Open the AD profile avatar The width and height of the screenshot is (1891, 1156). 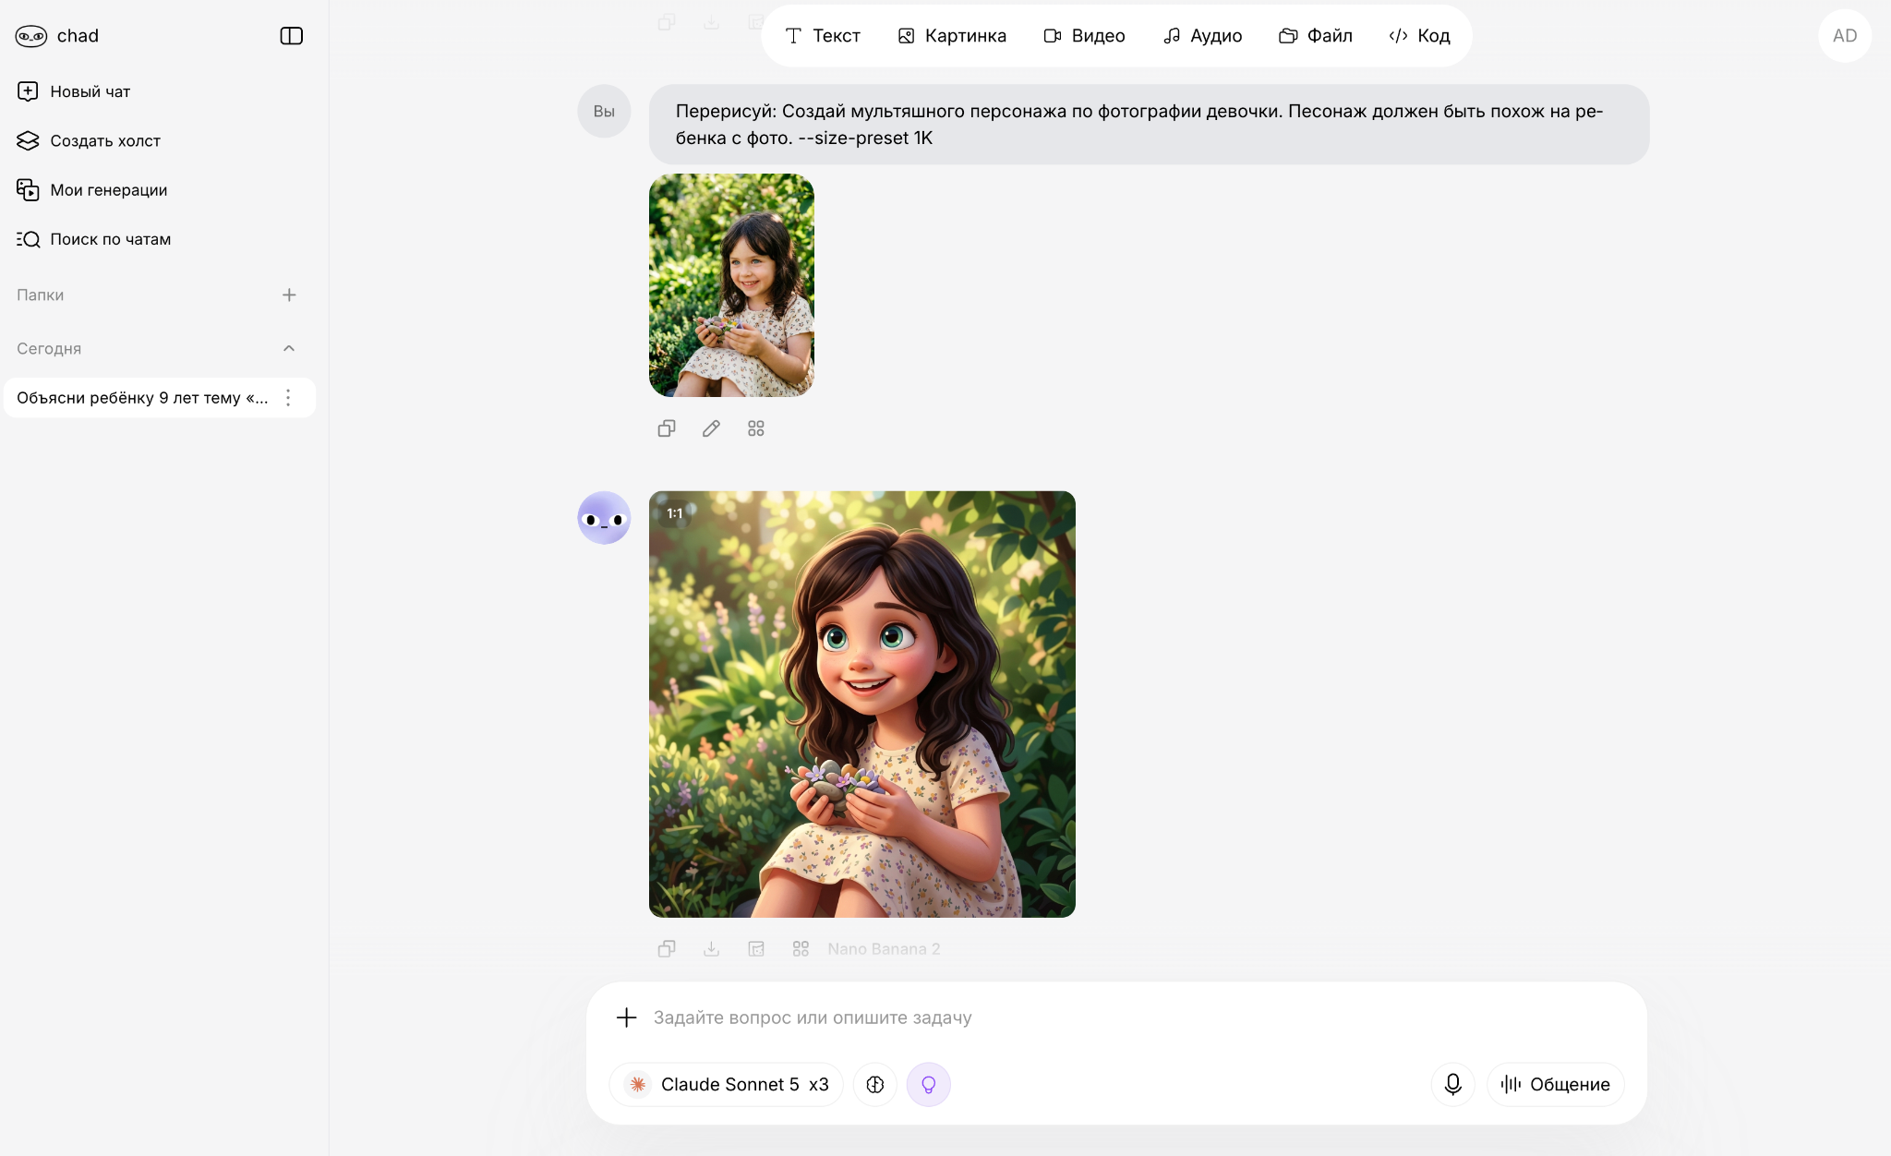1844,36
